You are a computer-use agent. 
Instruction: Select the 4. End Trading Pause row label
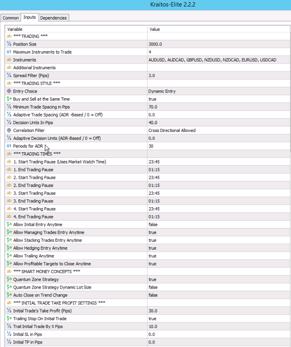[x=33, y=217]
